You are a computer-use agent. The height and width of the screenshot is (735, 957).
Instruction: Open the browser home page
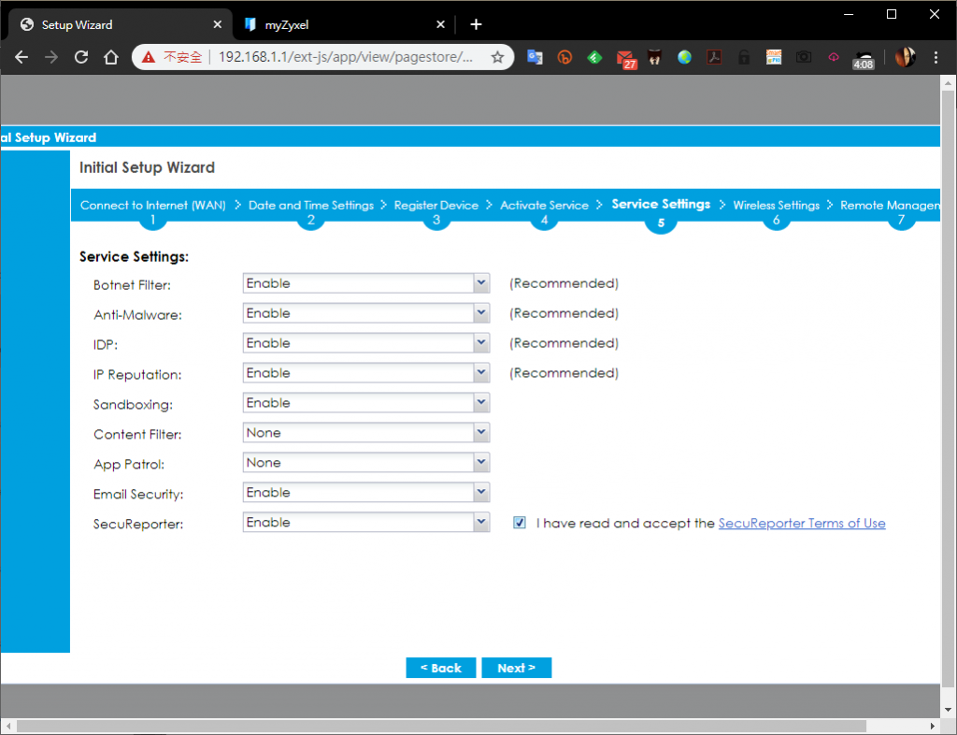click(111, 57)
